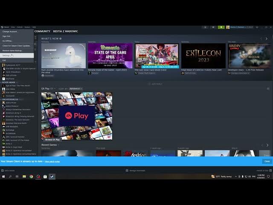Open the BESTIA Z WADOWIC profile tab

[x=65, y=31]
